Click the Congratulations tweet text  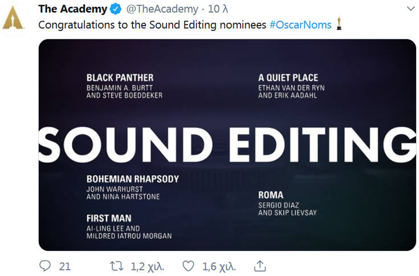tap(152, 25)
